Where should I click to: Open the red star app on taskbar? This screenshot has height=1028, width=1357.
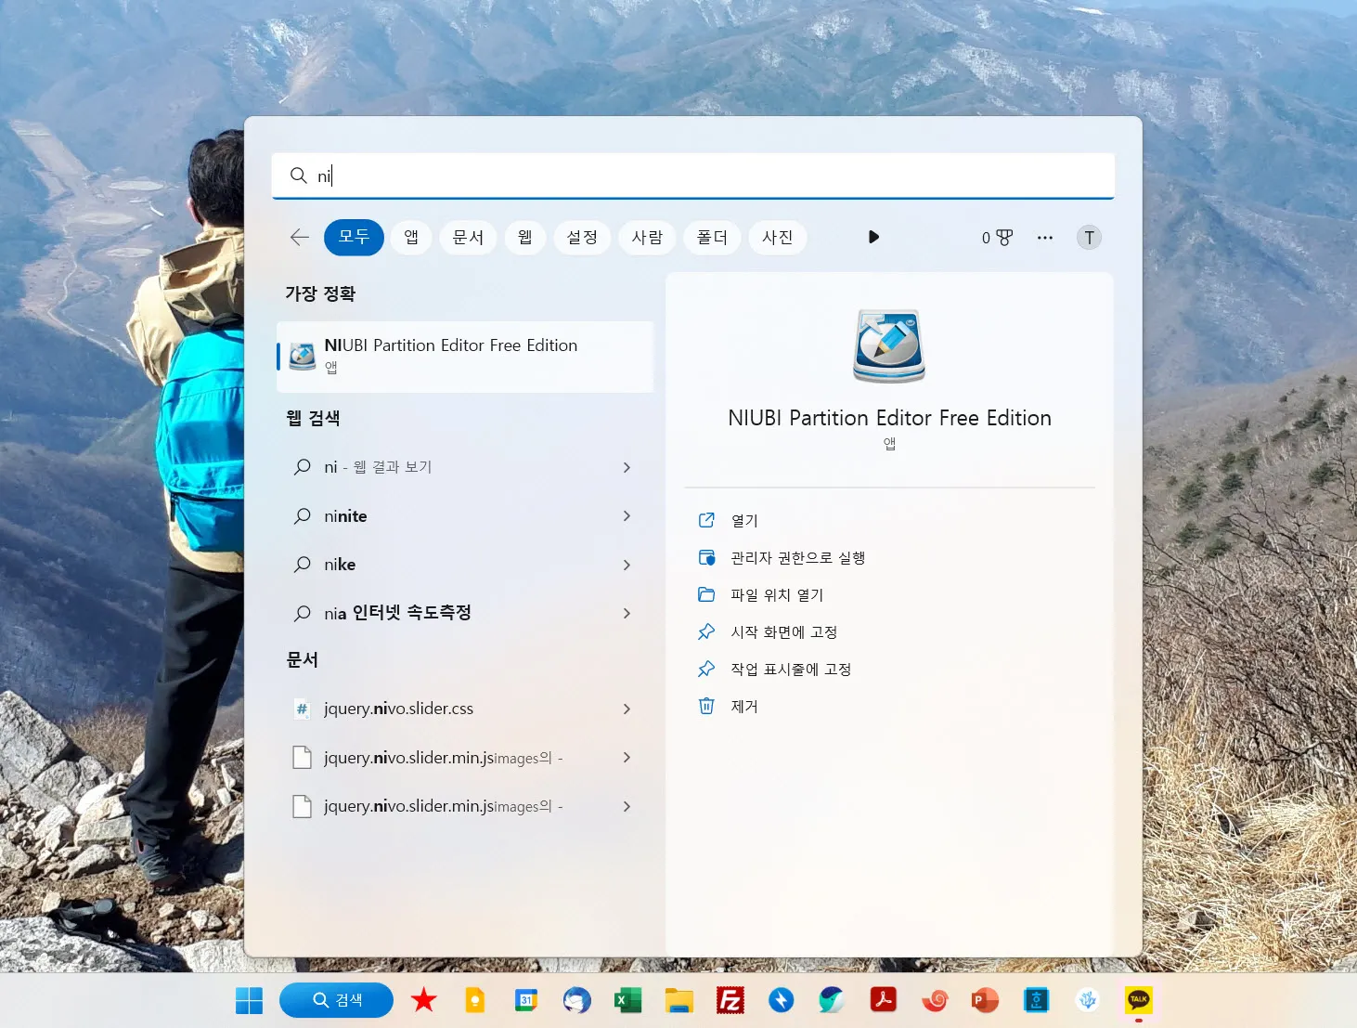click(x=424, y=1000)
